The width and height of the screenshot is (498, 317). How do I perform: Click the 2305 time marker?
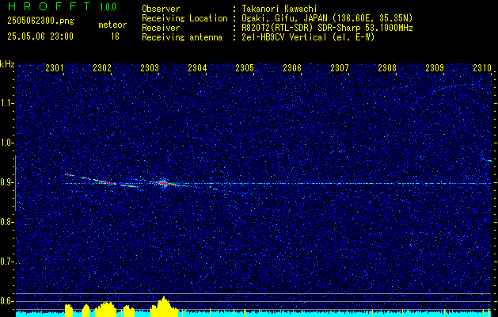pos(245,68)
